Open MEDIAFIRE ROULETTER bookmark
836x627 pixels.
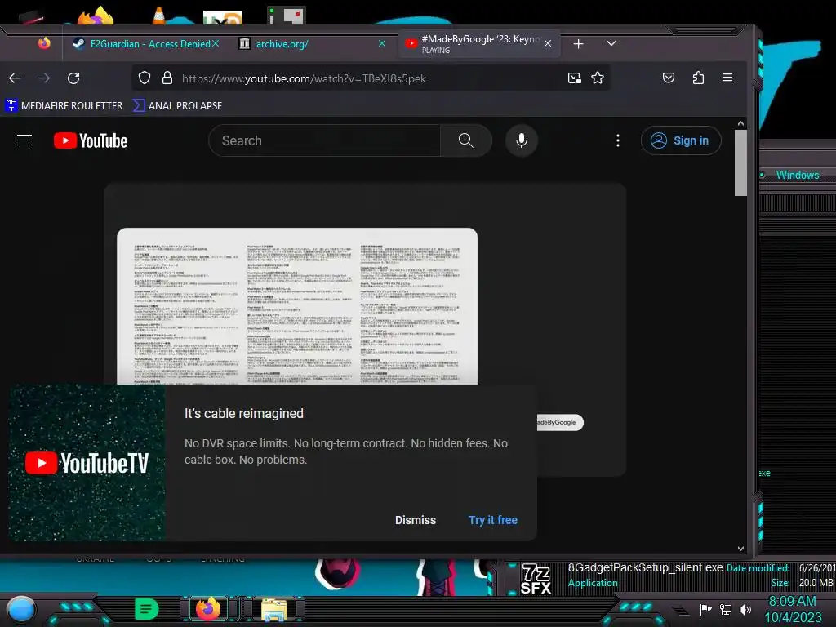pyautogui.click(x=64, y=105)
